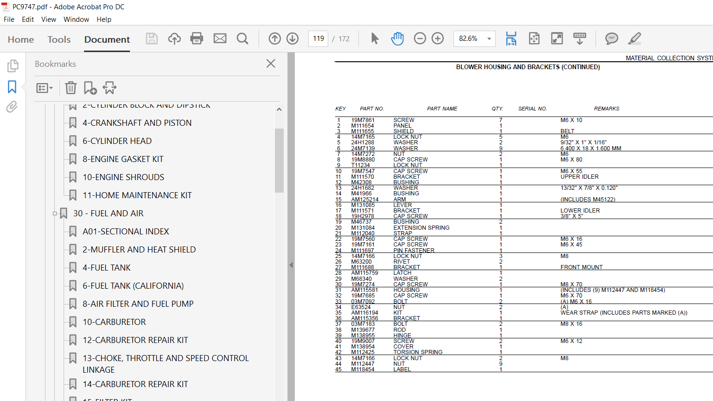Open Page Thumbnails panel icon
This screenshot has width=713, height=401.
click(x=13, y=66)
